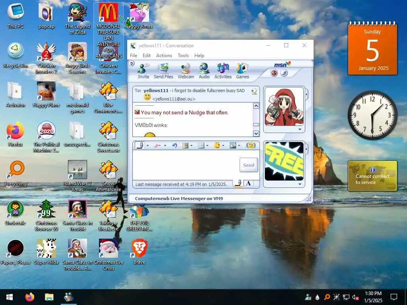The width and height of the screenshot is (407, 305).
Task: Click the Invite icon in the conversation toolbar
Action: point(143,71)
